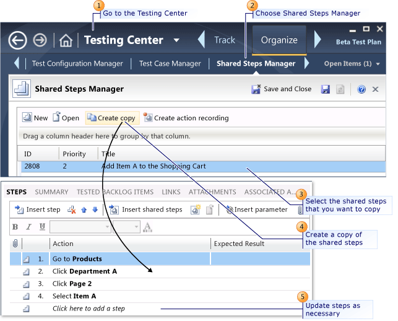Click the paperclip column header icon
The height and width of the screenshot is (321, 398).
[x=15, y=244]
